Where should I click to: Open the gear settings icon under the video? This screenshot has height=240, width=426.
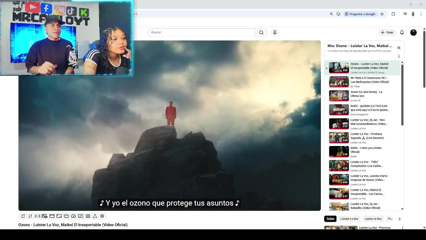tap(102, 216)
